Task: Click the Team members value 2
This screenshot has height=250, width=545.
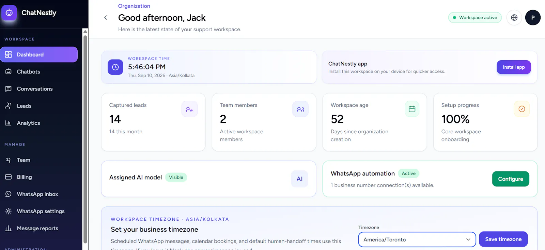Action: tap(223, 119)
